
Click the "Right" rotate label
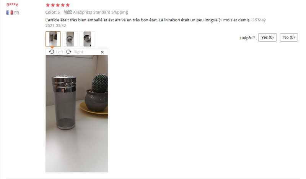point(78,52)
